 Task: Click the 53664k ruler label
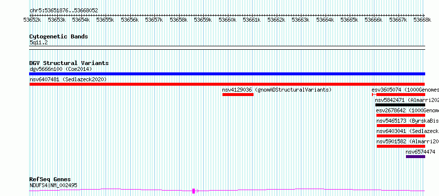coord(325,20)
